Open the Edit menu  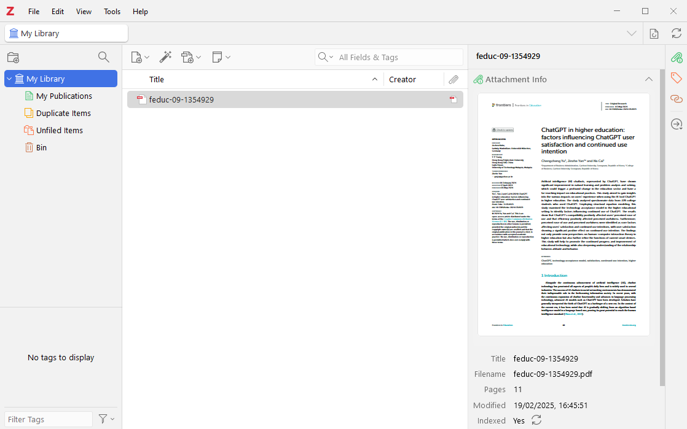click(x=58, y=12)
